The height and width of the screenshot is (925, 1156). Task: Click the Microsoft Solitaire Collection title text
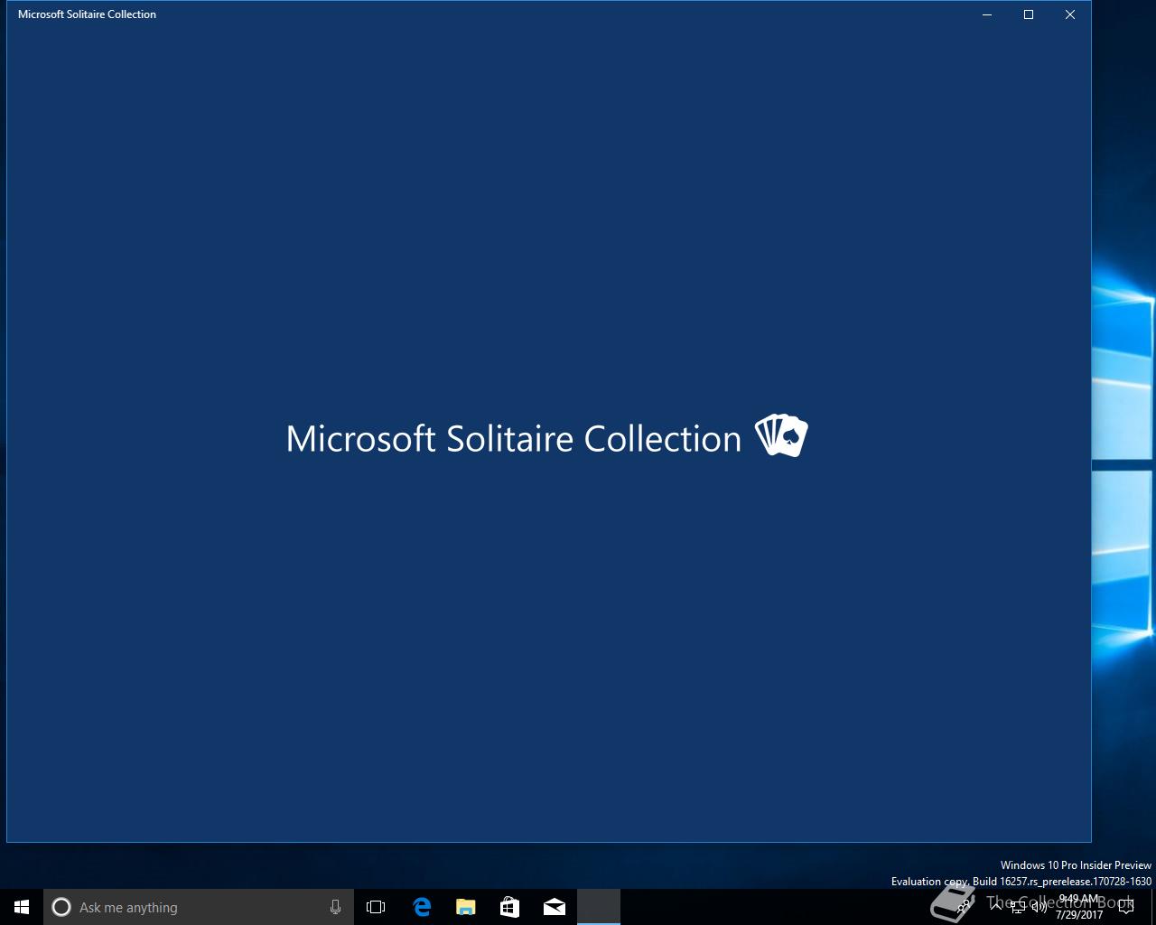click(87, 14)
